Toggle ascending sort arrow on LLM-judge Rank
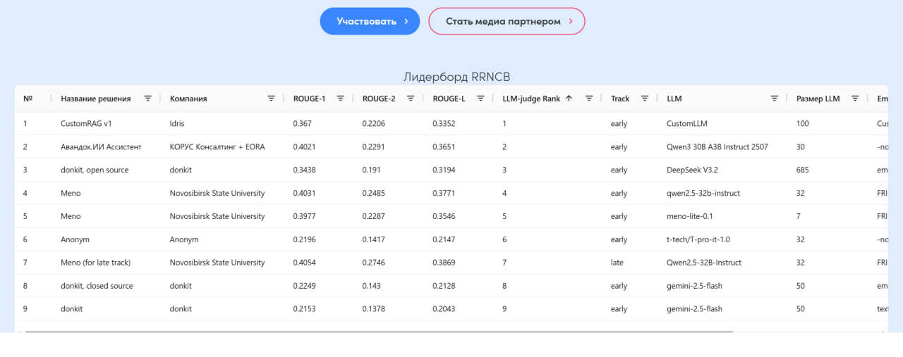Viewport: 903px width, 357px height. (x=569, y=99)
